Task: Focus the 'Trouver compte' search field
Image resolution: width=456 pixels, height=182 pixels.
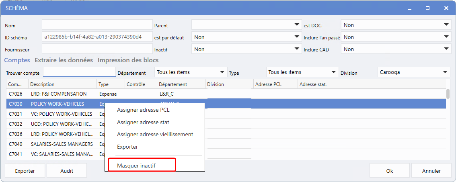Action: (79, 72)
